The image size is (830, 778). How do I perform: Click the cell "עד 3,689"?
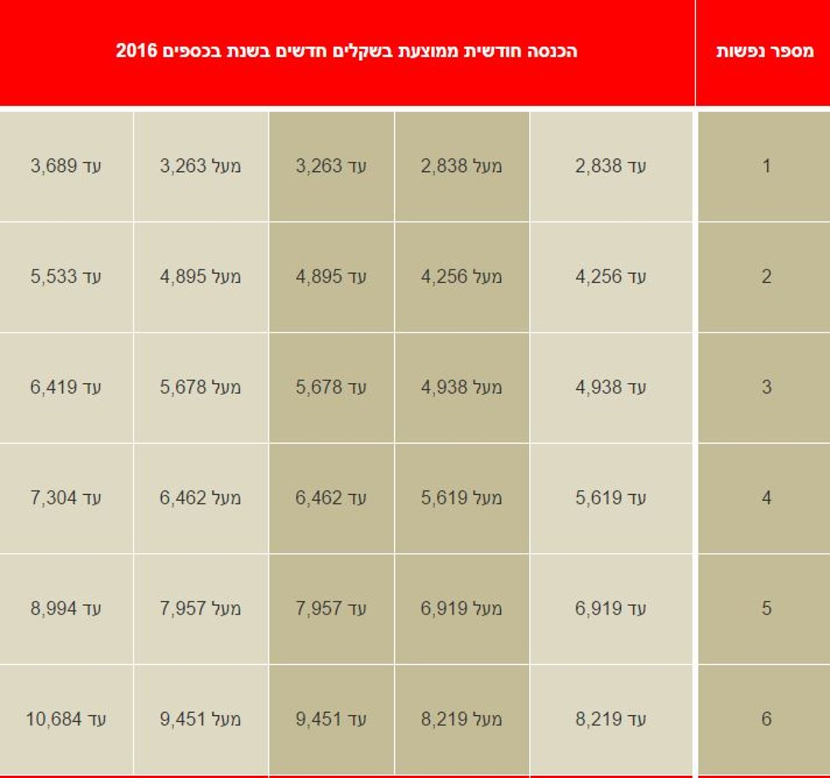66,167
